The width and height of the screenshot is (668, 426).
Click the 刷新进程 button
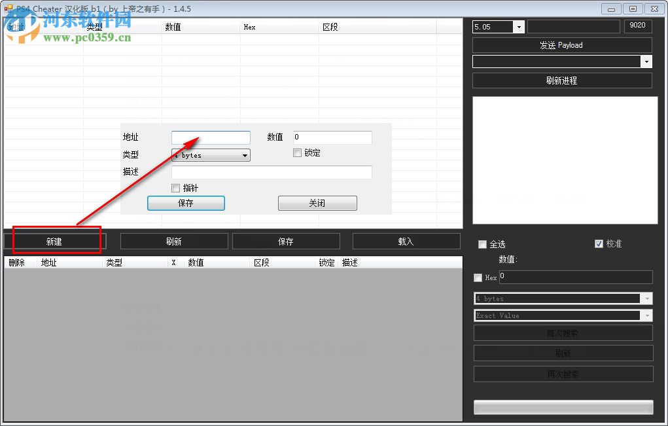pyautogui.click(x=562, y=80)
